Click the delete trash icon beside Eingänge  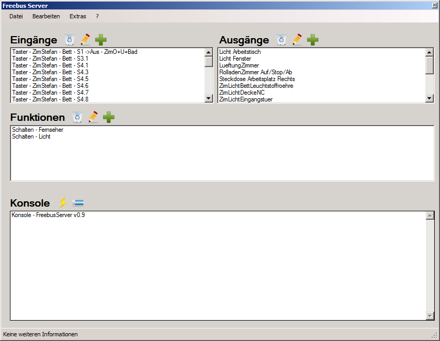[x=70, y=40]
